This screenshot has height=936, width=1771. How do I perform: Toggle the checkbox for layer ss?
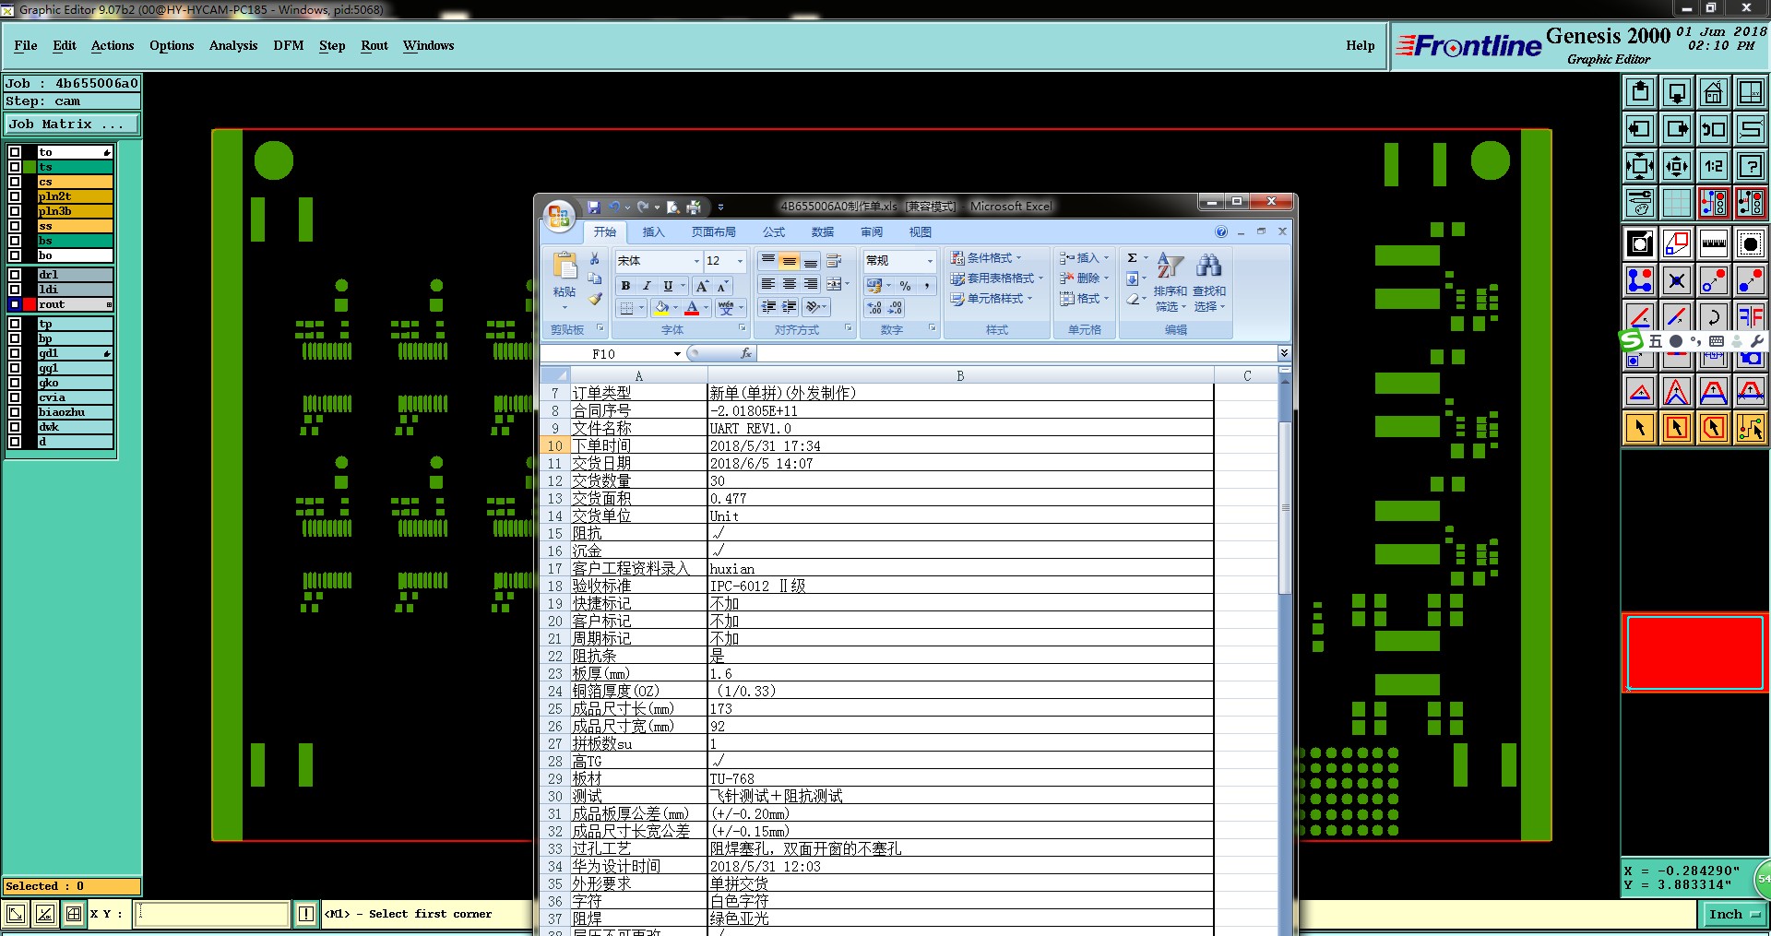point(15,226)
